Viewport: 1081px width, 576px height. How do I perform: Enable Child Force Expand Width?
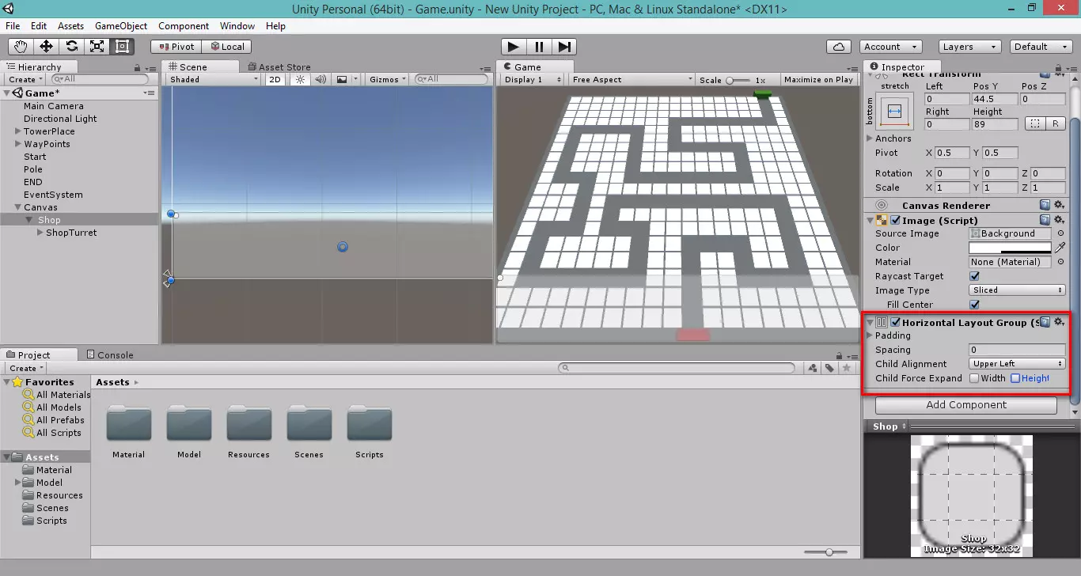pos(975,378)
